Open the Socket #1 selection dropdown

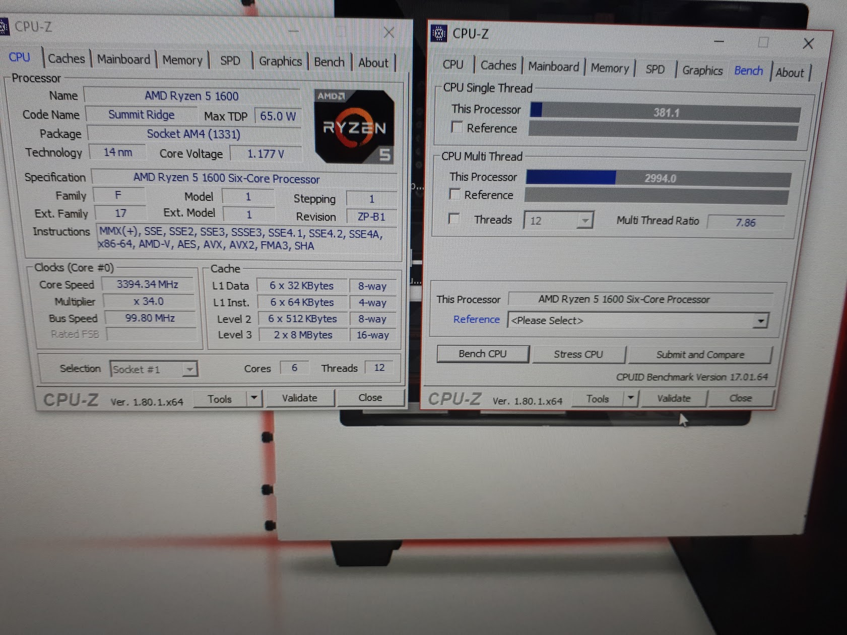coord(154,369)
